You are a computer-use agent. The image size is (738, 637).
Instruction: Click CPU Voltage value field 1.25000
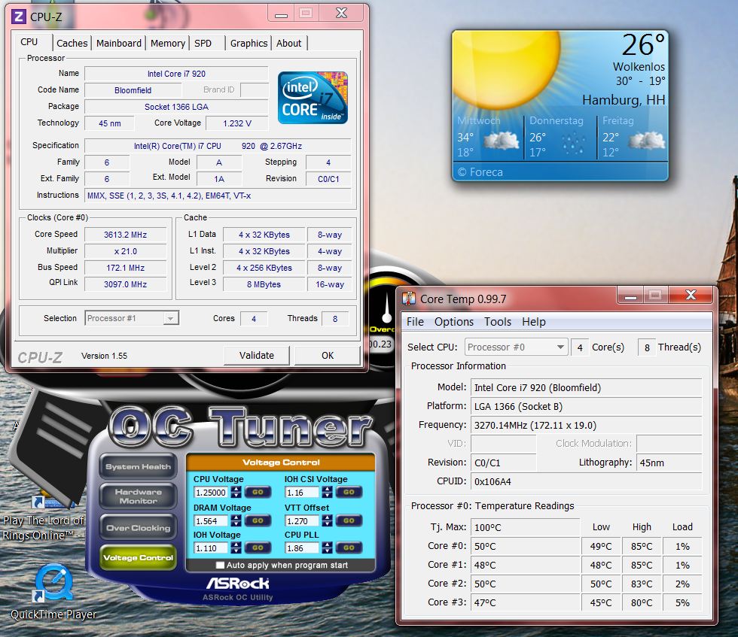pos(211,492)
